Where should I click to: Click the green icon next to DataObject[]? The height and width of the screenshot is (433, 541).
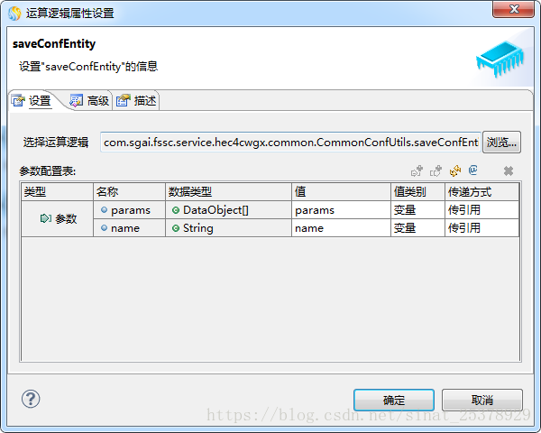pos(176,210)
